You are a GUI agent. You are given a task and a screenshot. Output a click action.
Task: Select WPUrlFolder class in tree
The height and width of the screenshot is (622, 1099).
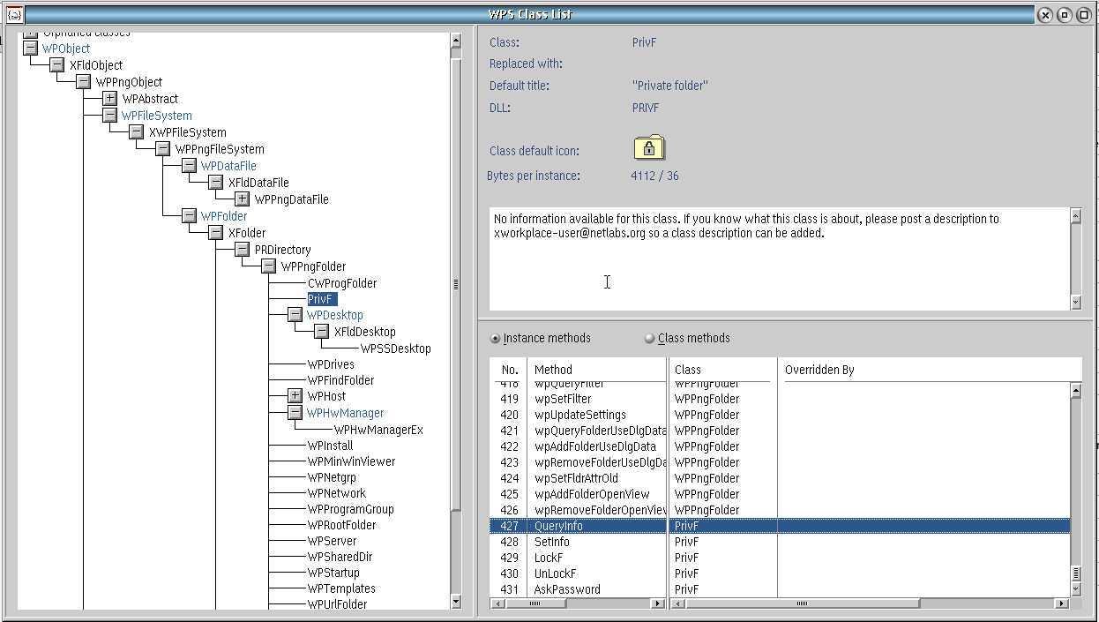click(x=337, y=604)
